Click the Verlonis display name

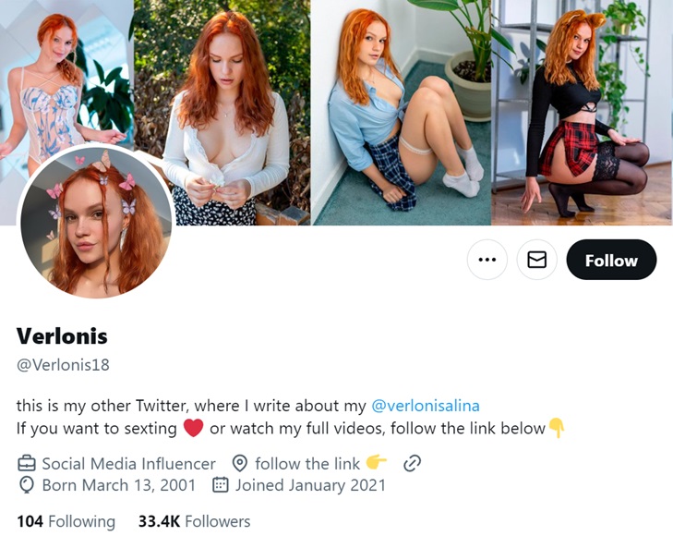point(62,336)
